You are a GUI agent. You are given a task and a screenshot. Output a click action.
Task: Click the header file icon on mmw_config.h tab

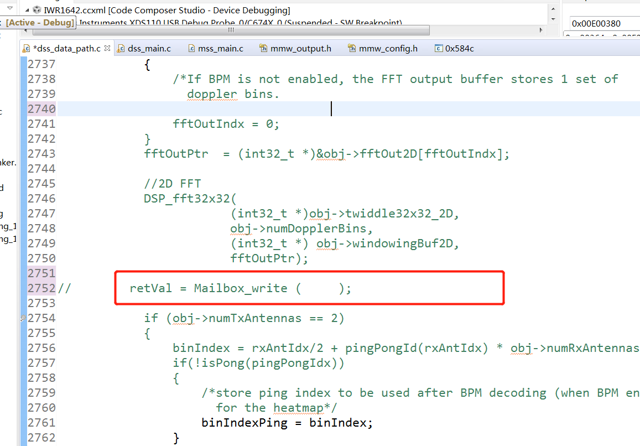[x=352, y=48]
